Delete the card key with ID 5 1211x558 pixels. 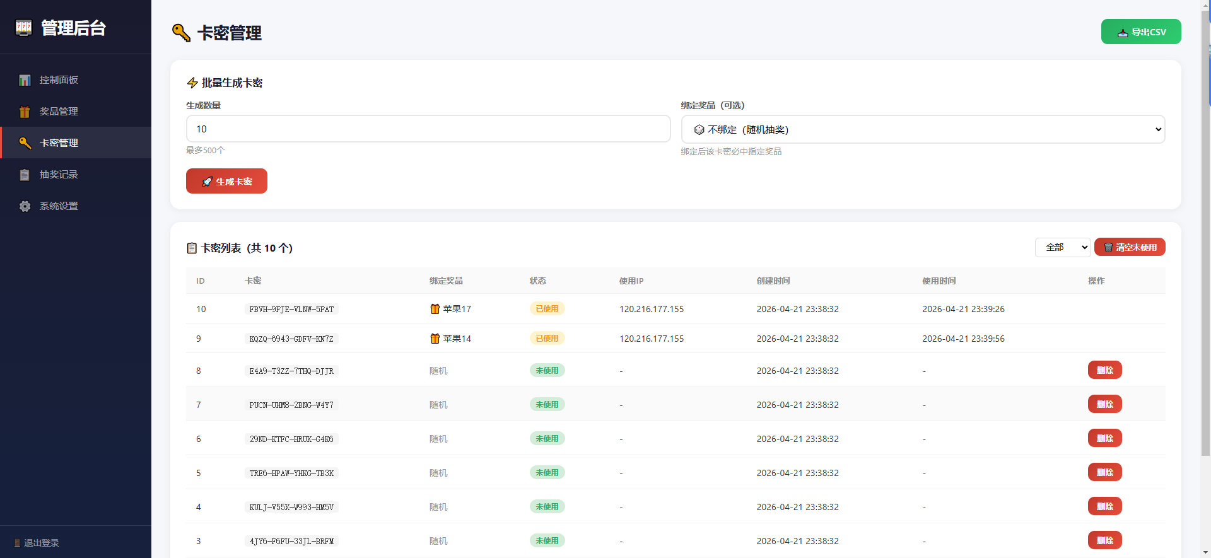[1104, 472]
